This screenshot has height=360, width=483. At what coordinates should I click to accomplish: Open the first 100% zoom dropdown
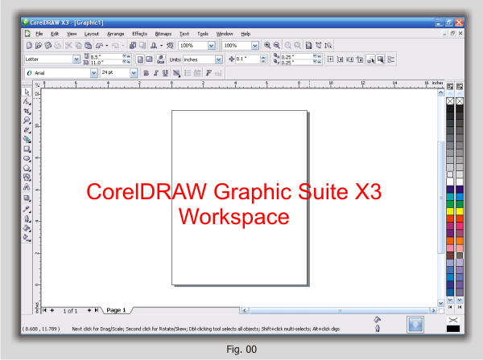(211, 46)
